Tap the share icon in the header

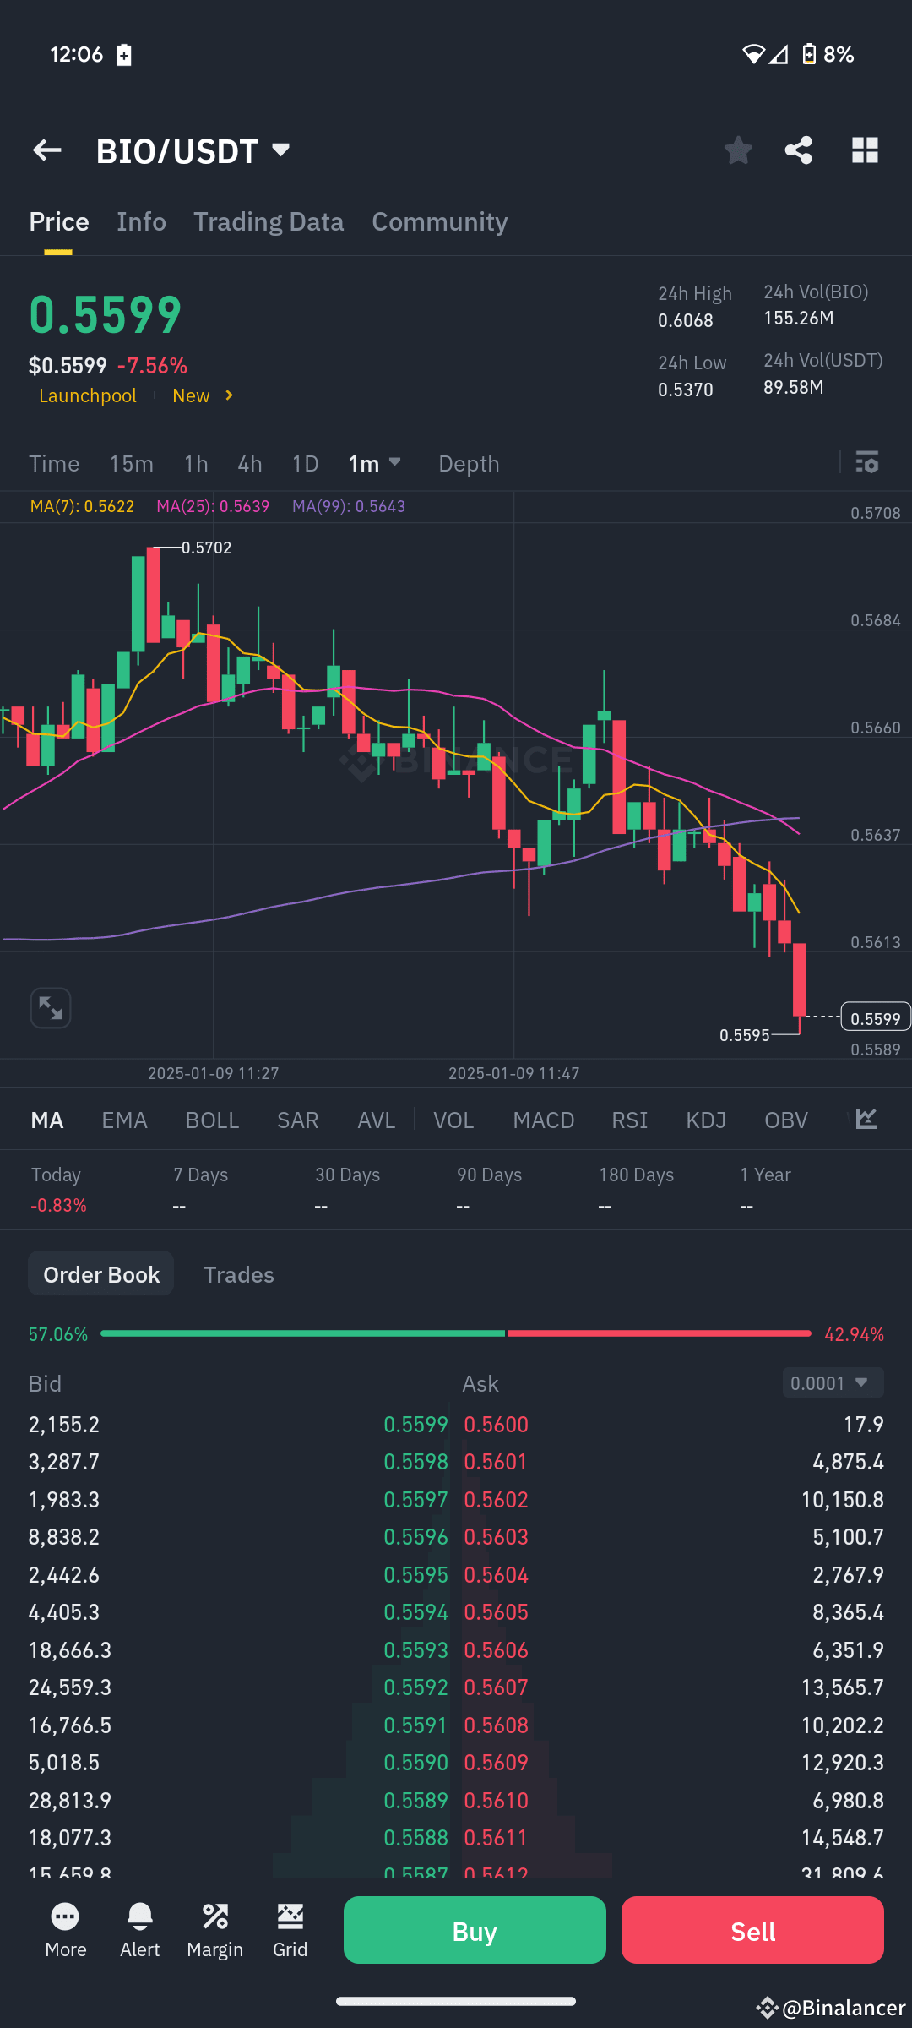point(799,150)
